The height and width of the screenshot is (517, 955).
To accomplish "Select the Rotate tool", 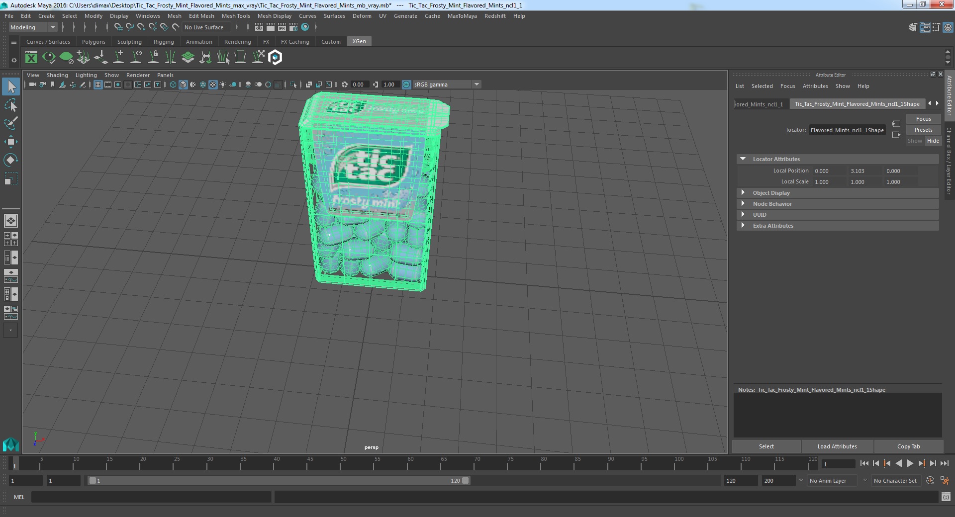I will pos(11,160).
